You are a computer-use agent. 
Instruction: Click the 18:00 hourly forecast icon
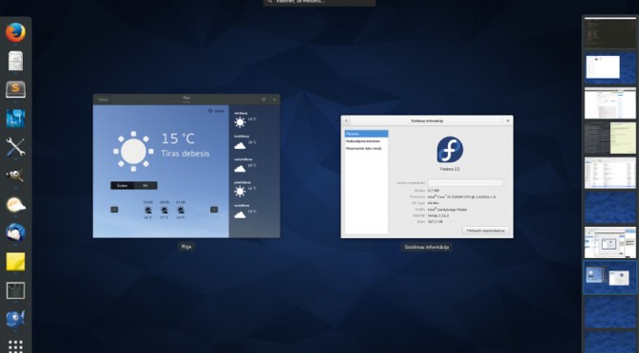tap(165, 210)
